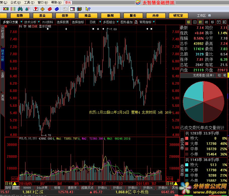Image resolution: width=229 pixels, height=196 pixels.
Task: Click the crosshair grid icon in chart toolbar
Action: pyautogui.click(x=195, y=22)
